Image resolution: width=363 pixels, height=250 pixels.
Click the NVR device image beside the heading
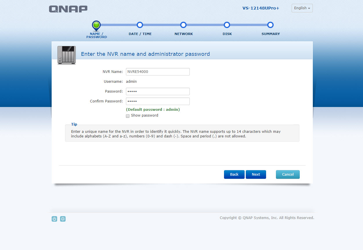[x=66, y=55]
